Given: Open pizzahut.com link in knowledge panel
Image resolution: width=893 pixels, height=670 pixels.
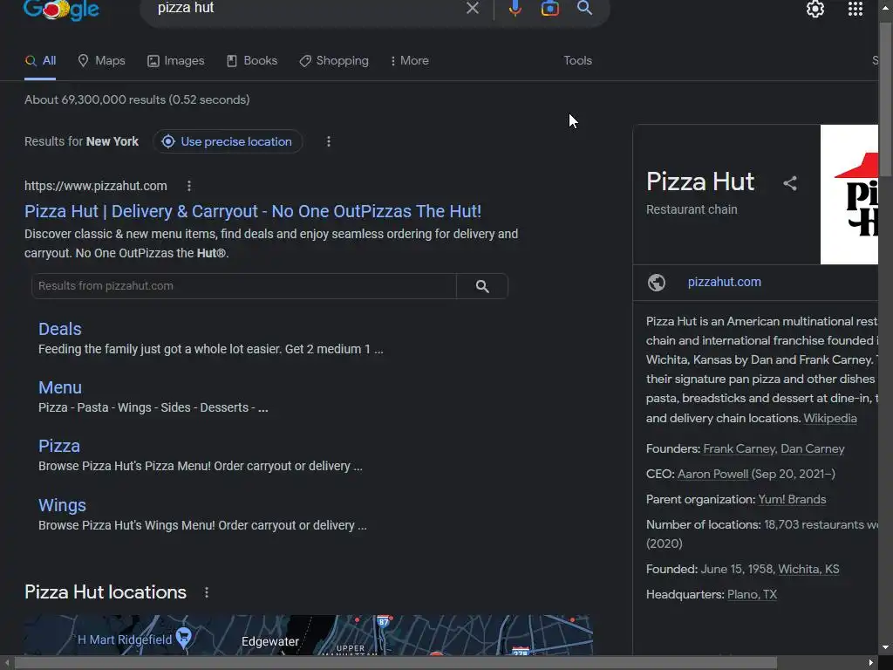Looking at the screenshot, I should (724, 282).
